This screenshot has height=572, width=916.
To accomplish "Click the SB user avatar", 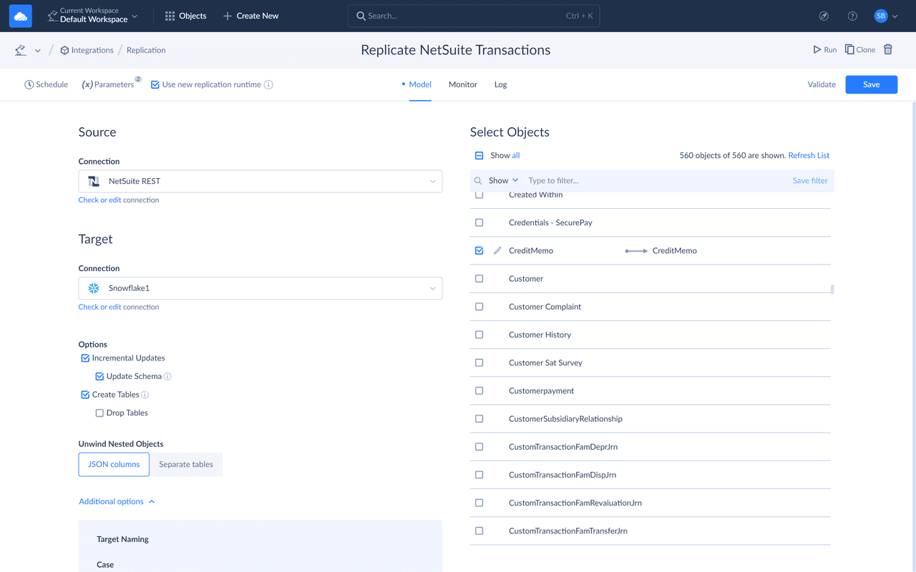I will tap(881, 16).
